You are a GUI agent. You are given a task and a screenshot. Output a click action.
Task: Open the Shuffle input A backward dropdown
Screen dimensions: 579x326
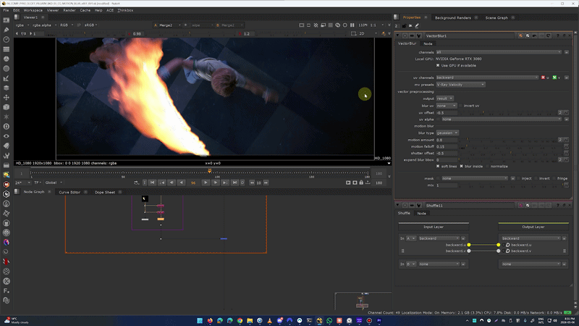[x=439, y=238]
